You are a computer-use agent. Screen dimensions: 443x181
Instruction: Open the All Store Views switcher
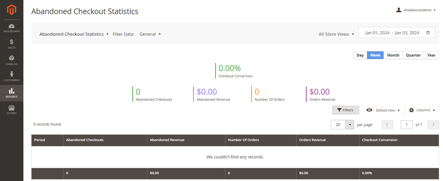336,34
